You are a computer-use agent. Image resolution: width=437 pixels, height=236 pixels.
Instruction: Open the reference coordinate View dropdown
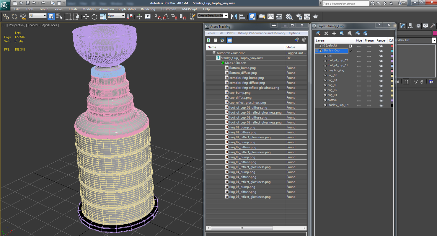[116, 16]
